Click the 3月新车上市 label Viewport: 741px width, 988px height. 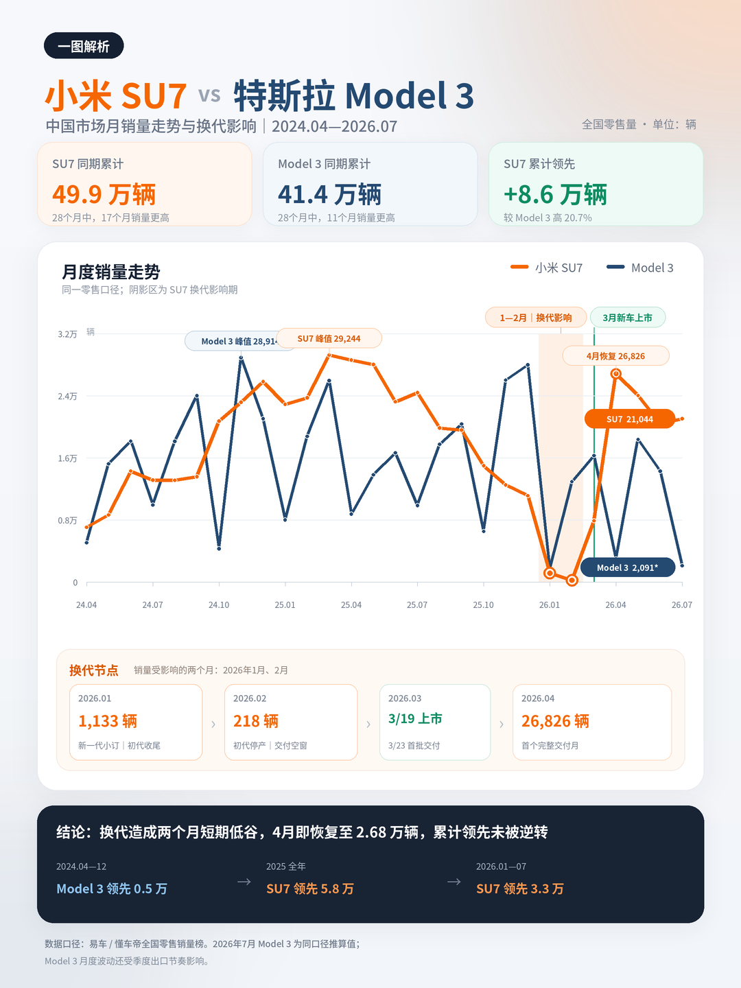coord(628,318)
